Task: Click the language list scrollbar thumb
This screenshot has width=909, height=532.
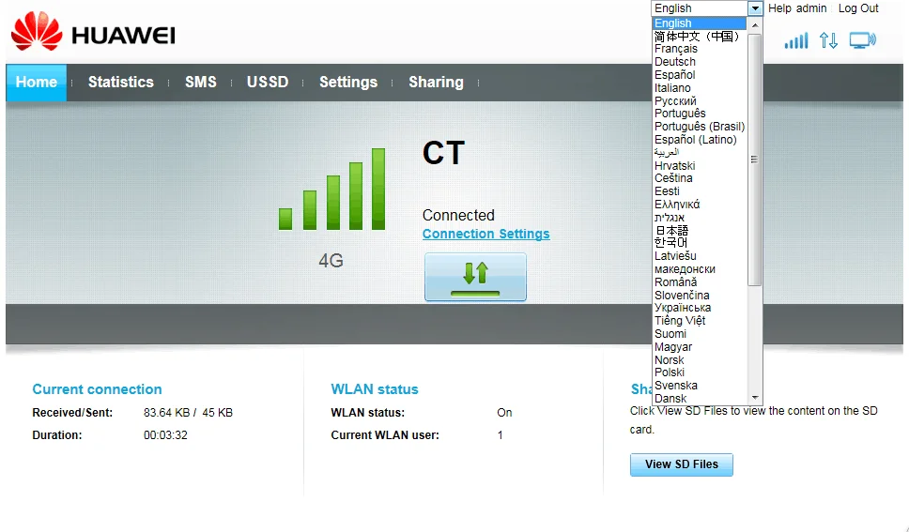Action: (755, 160)
